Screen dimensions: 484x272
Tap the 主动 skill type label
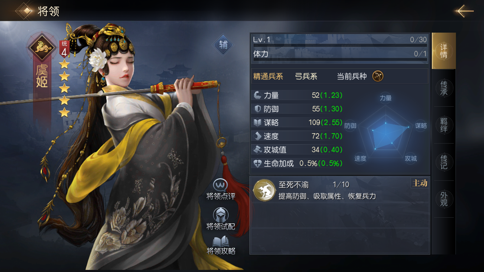420,183
